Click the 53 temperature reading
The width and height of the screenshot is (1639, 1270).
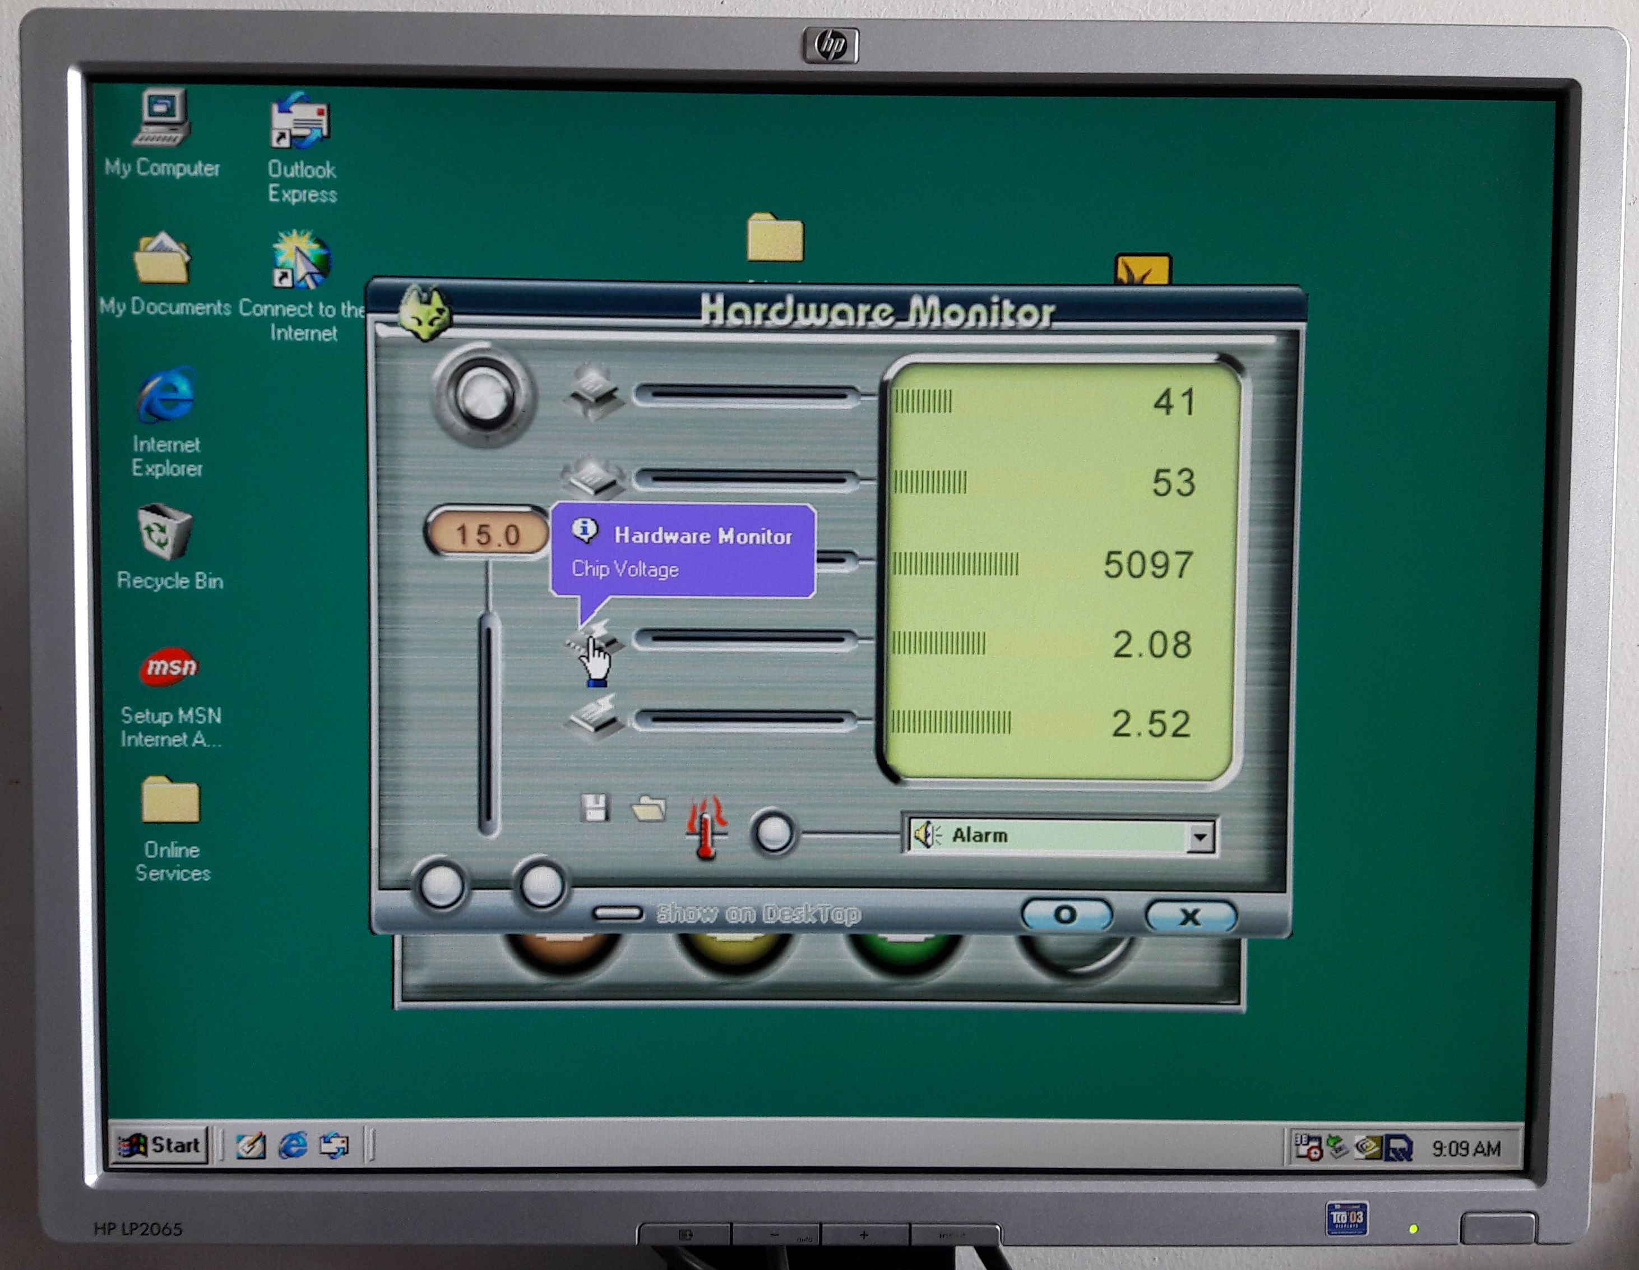tap(1174, 483)
